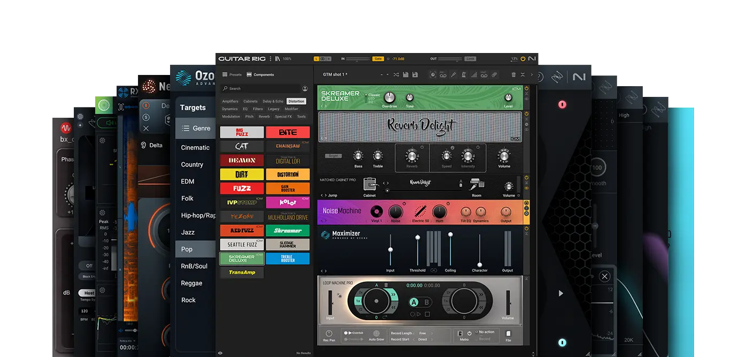Open the Guitar Rig three-dot main menu
Screen dimensions: 754x357
(x=271, y=58)
